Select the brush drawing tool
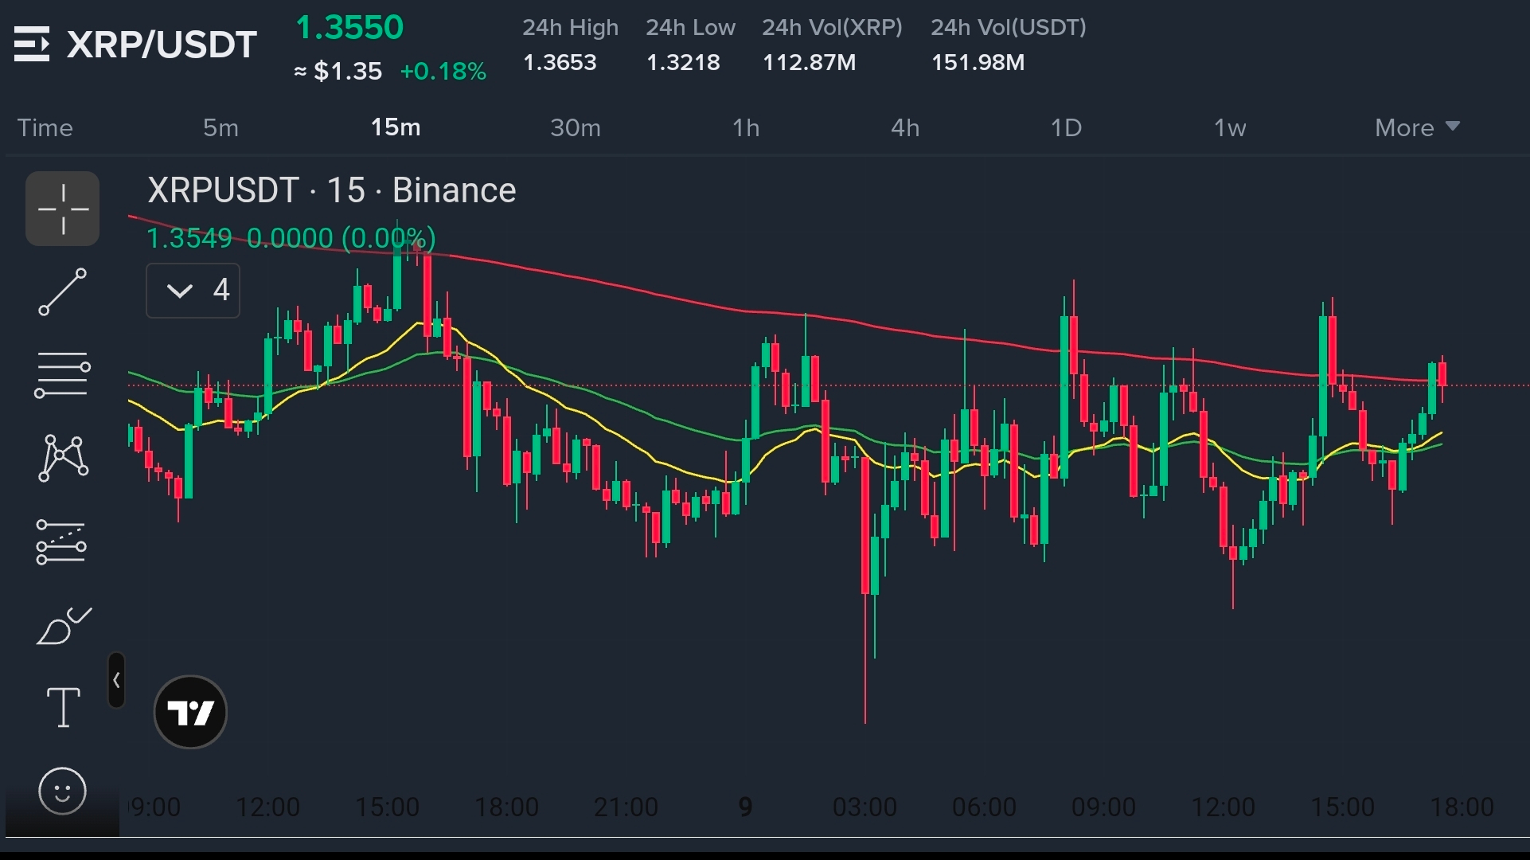The height and width of the screenshot is (860, 1530). pyautogui.click(x=62, y=626)
